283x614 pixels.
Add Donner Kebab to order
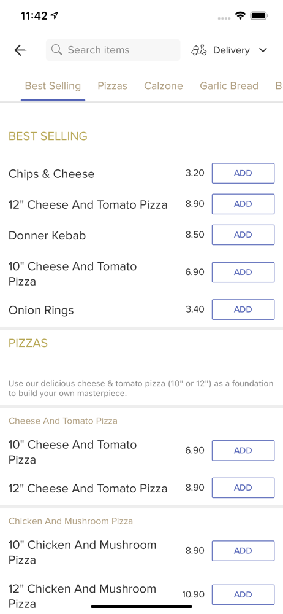point(243,235)
